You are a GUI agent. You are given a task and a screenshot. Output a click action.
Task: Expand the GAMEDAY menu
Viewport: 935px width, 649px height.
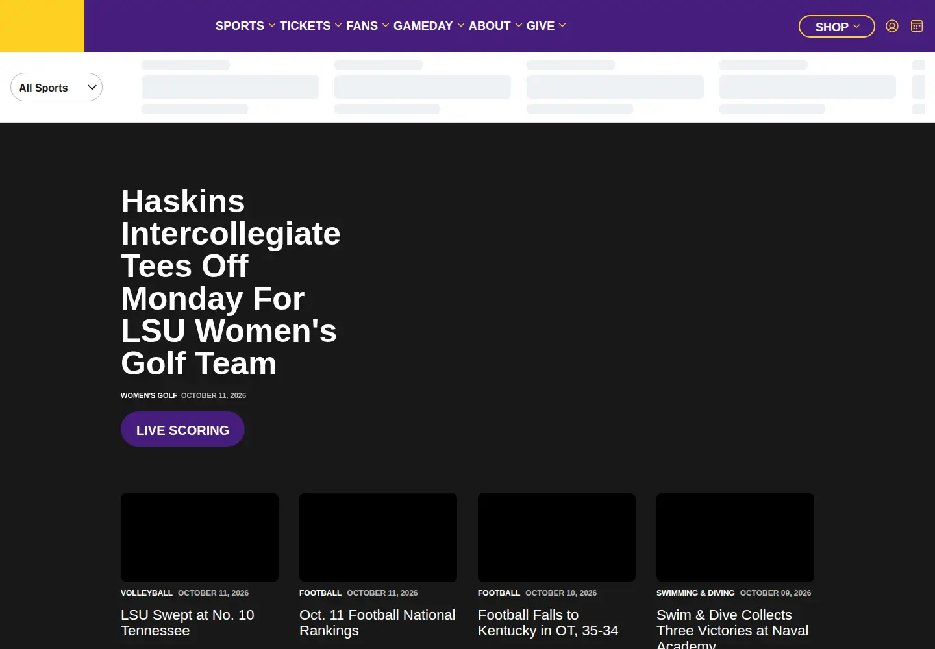pos(429,26)
